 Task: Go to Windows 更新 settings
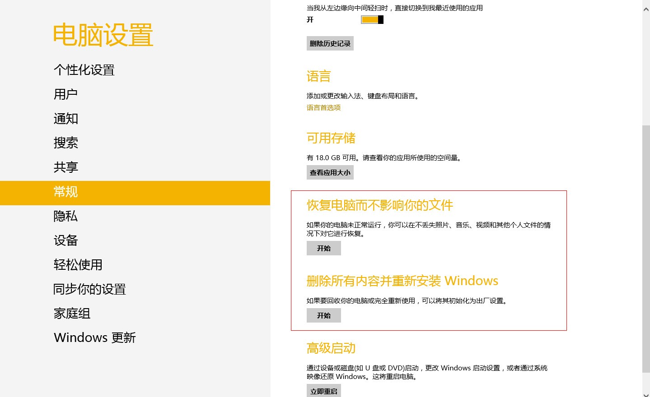pyautogui.click(x=94, y=337)
